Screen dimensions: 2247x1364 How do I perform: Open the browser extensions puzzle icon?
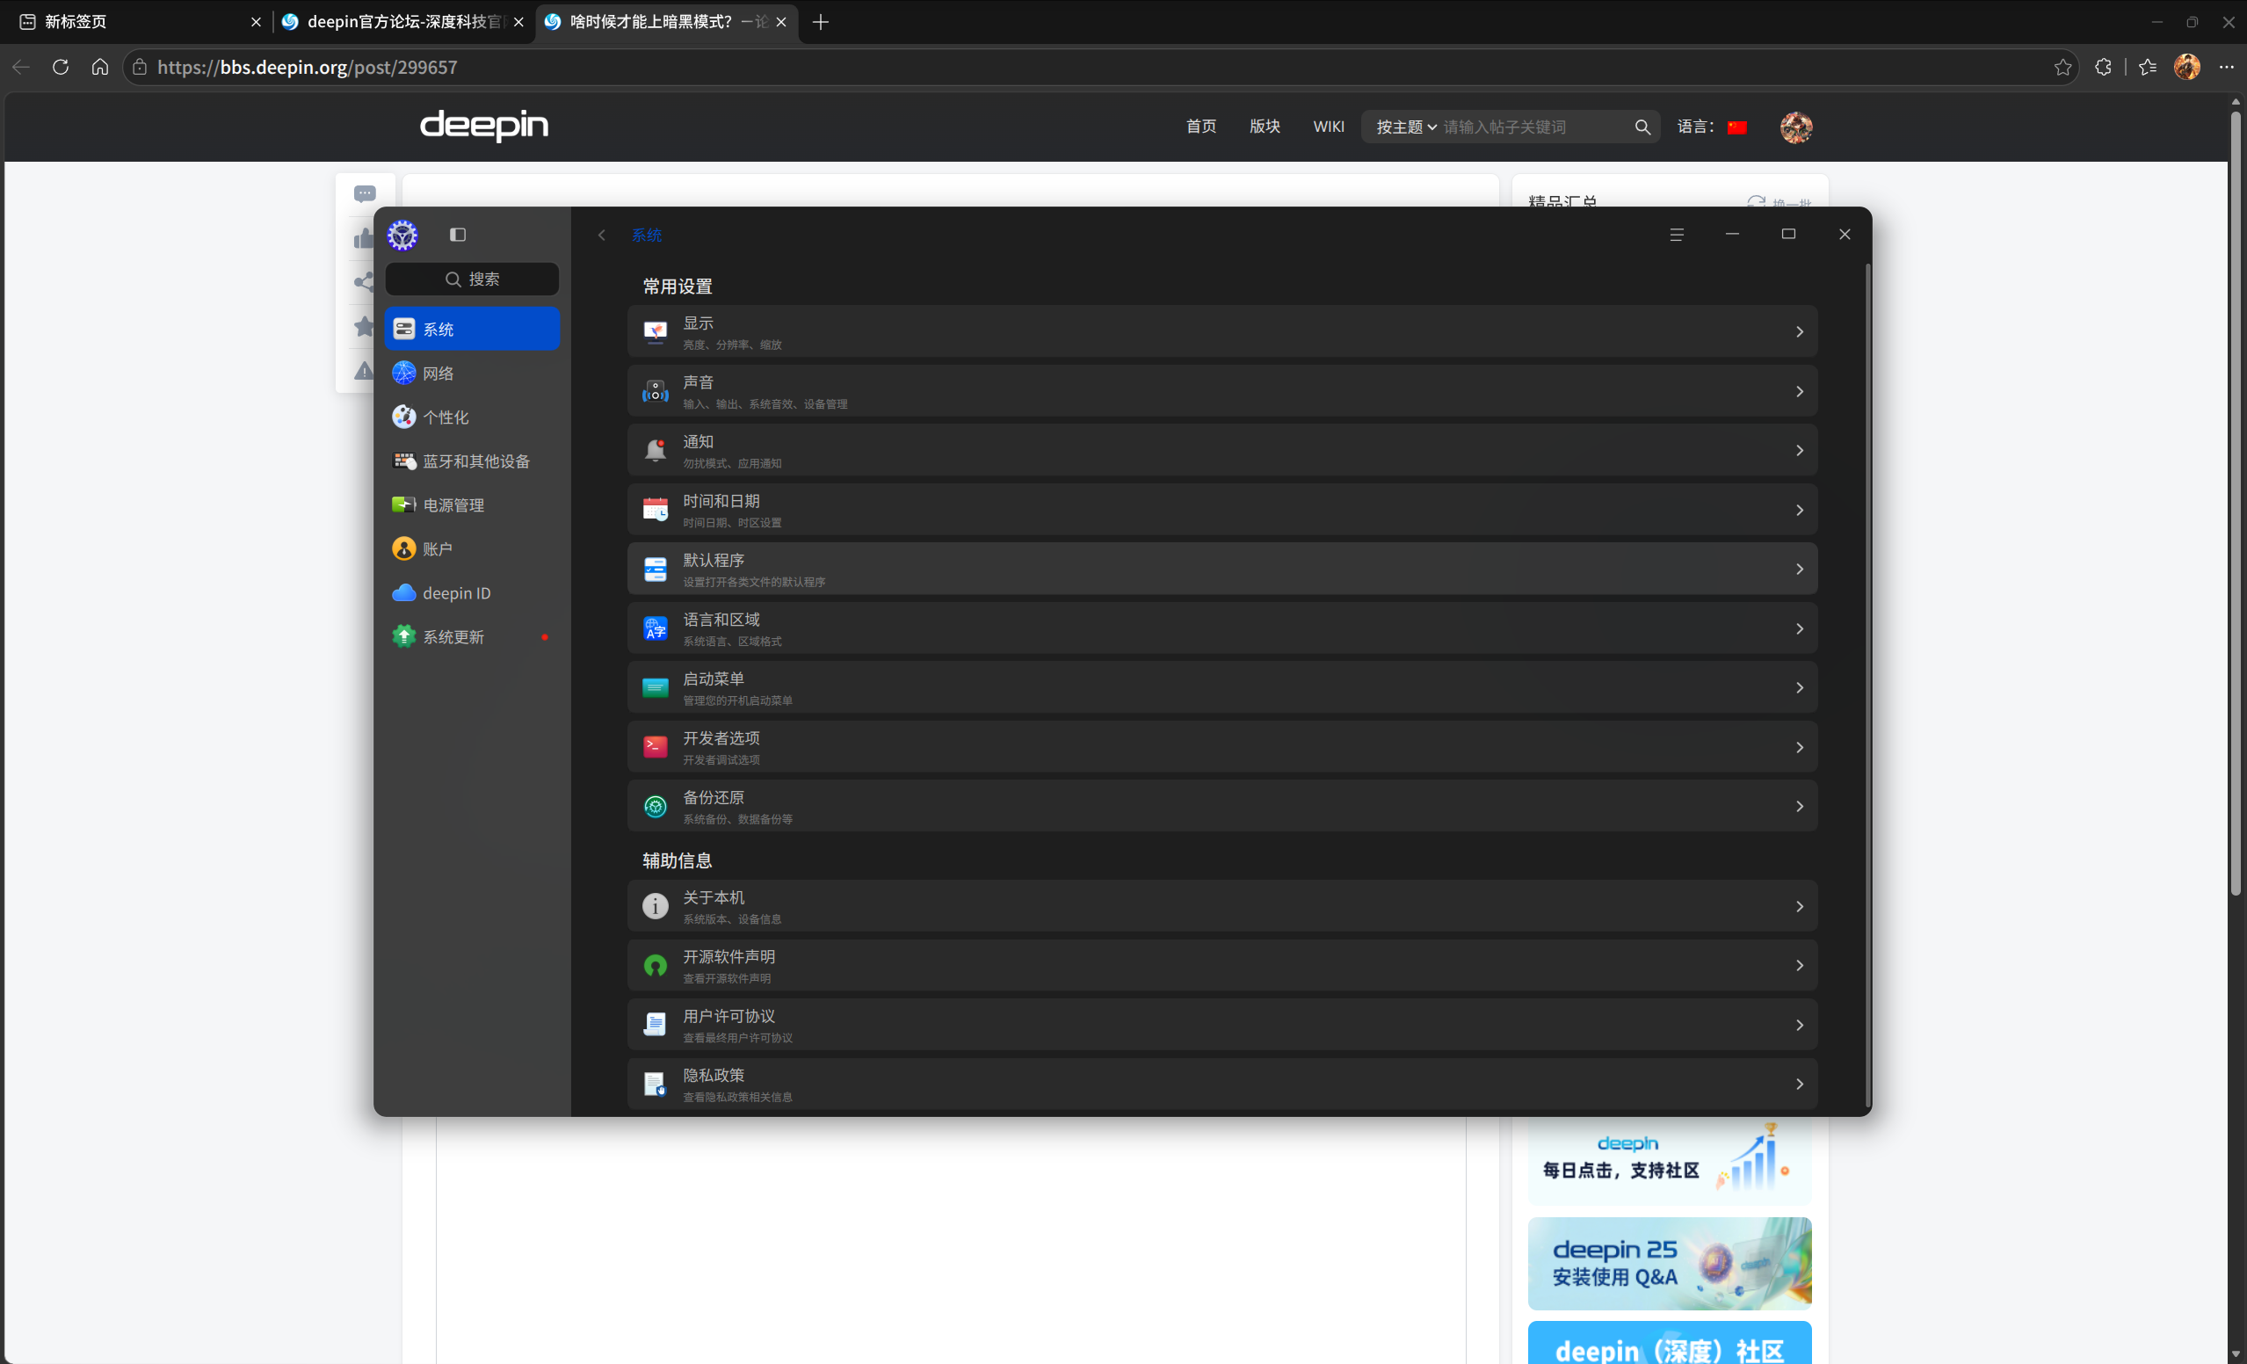(2103, 68)
